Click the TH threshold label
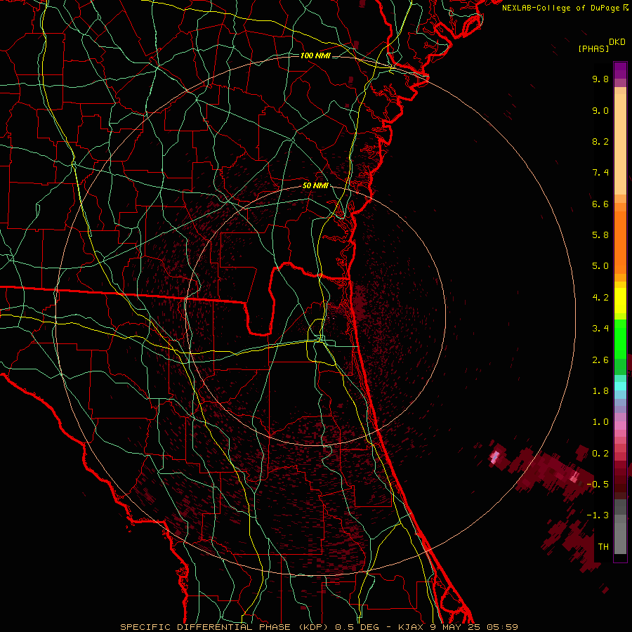Screen dimensions: 632x632 point(603,547)
